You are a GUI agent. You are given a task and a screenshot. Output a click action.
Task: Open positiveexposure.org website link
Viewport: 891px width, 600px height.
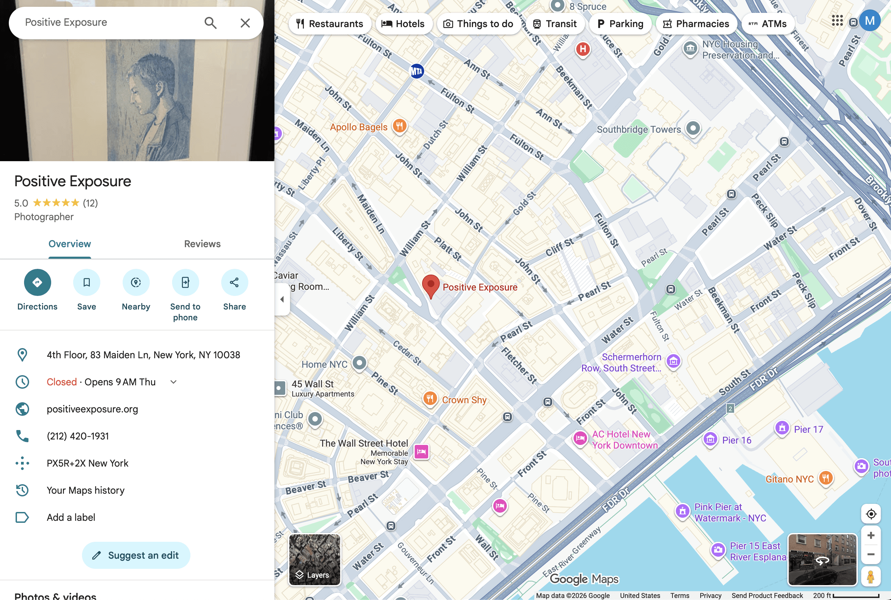(92, 409)
